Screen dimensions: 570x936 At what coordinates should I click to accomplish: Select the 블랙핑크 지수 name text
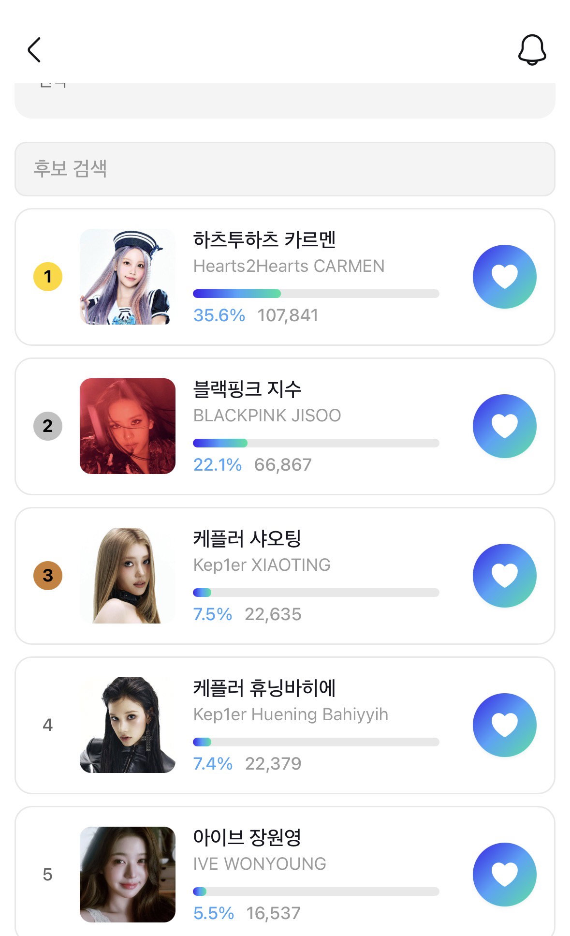[247, 389]
